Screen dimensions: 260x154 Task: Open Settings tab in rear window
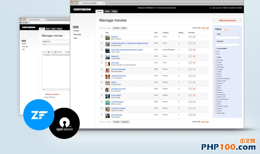pyautogui.click(x=59, y=29)
